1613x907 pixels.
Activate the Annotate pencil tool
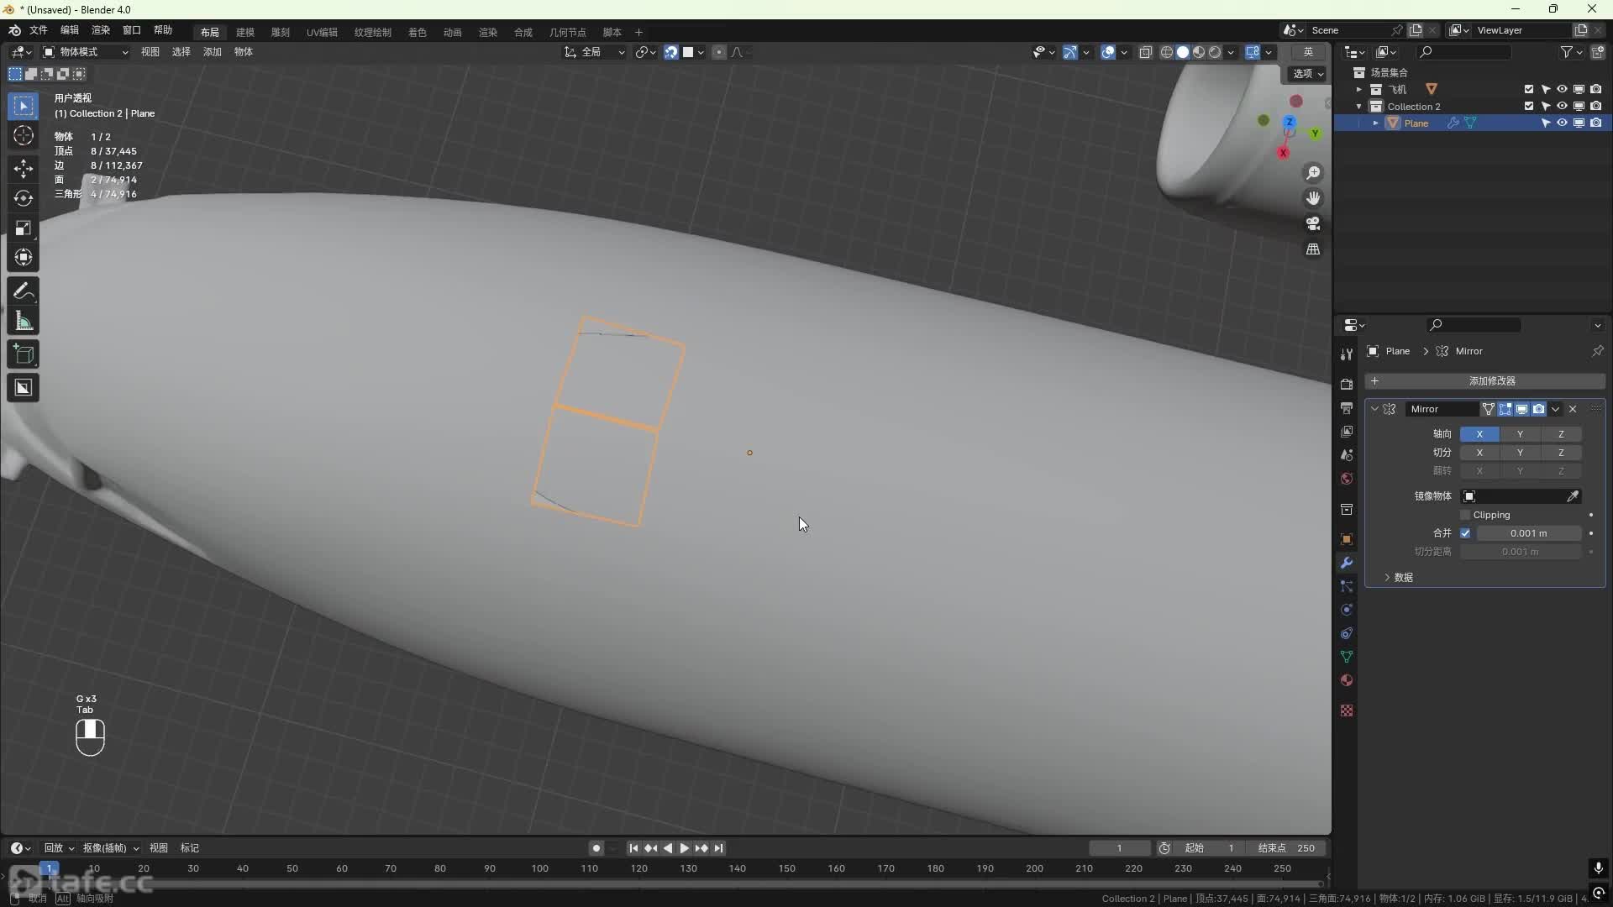click(23, 291)
